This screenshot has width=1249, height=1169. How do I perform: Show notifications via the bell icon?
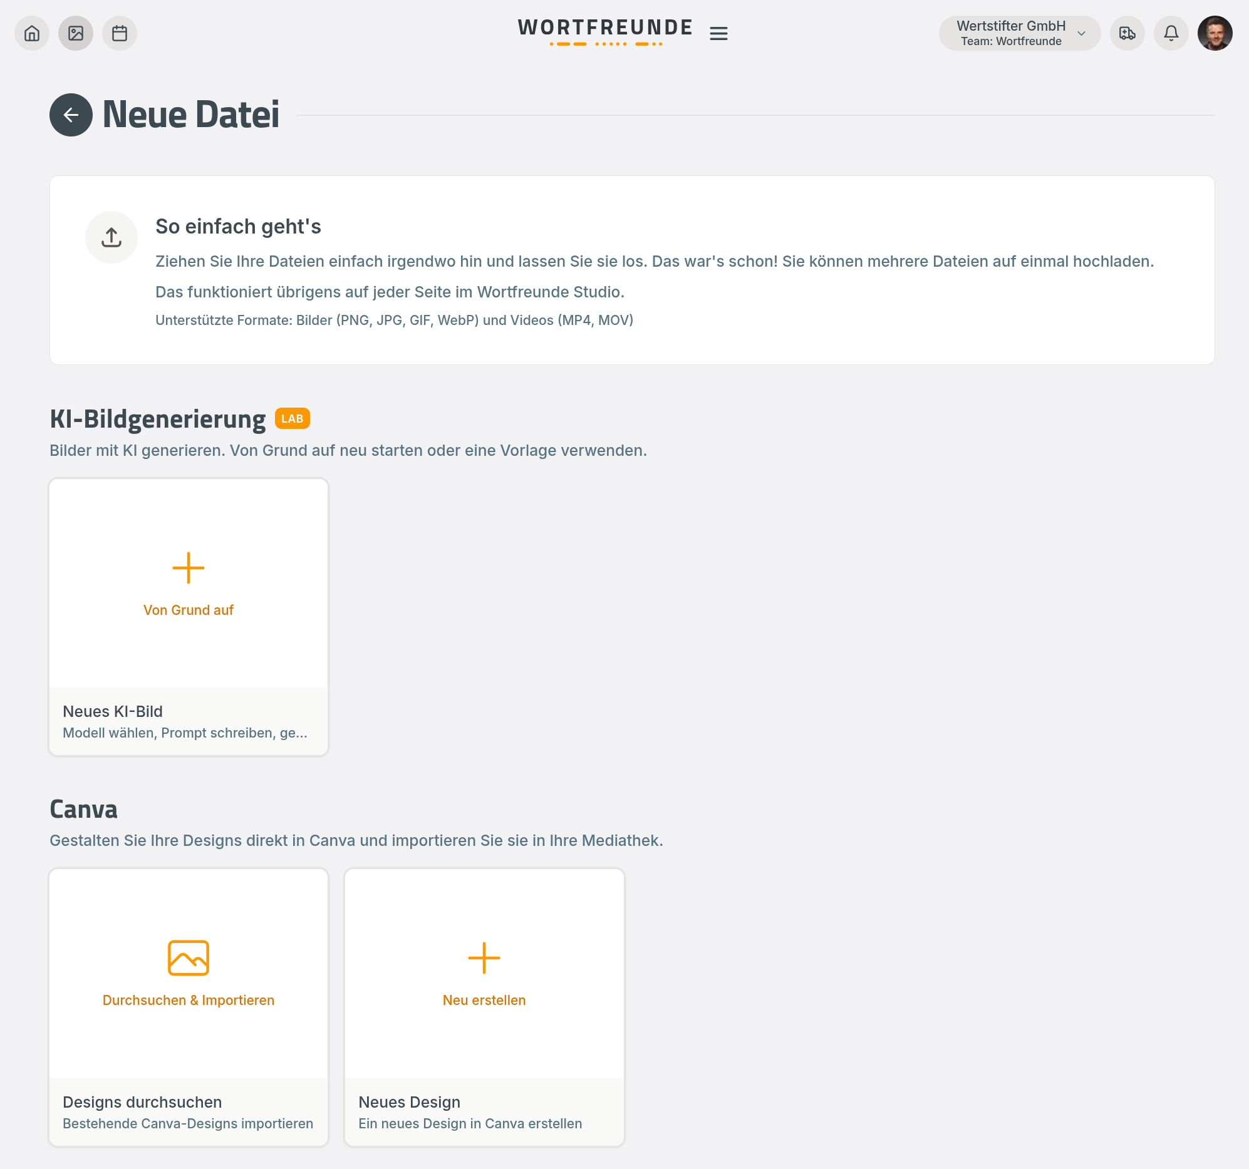(x=1172, y=33)
